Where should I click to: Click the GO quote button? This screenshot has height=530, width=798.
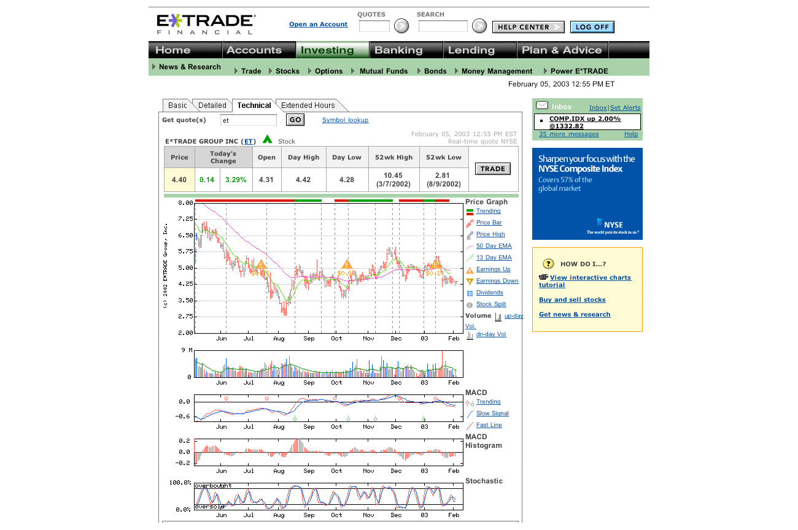coord(295,120)
